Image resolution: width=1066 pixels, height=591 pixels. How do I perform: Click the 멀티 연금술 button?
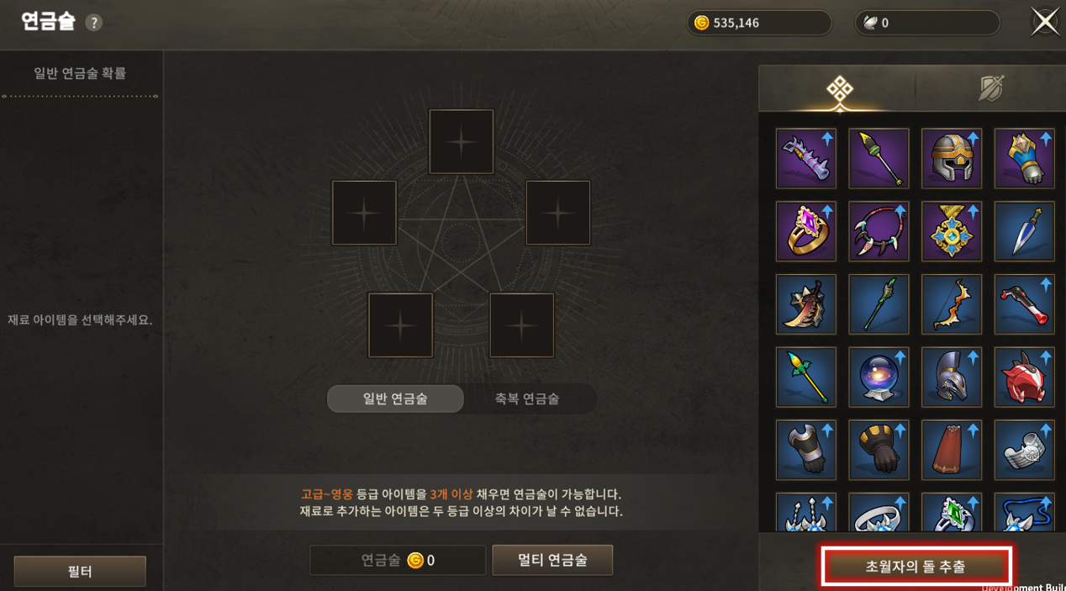552,560
